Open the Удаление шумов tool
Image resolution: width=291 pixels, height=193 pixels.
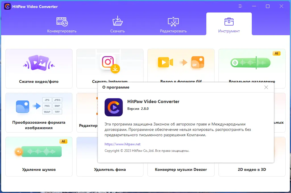click(39, 156)
